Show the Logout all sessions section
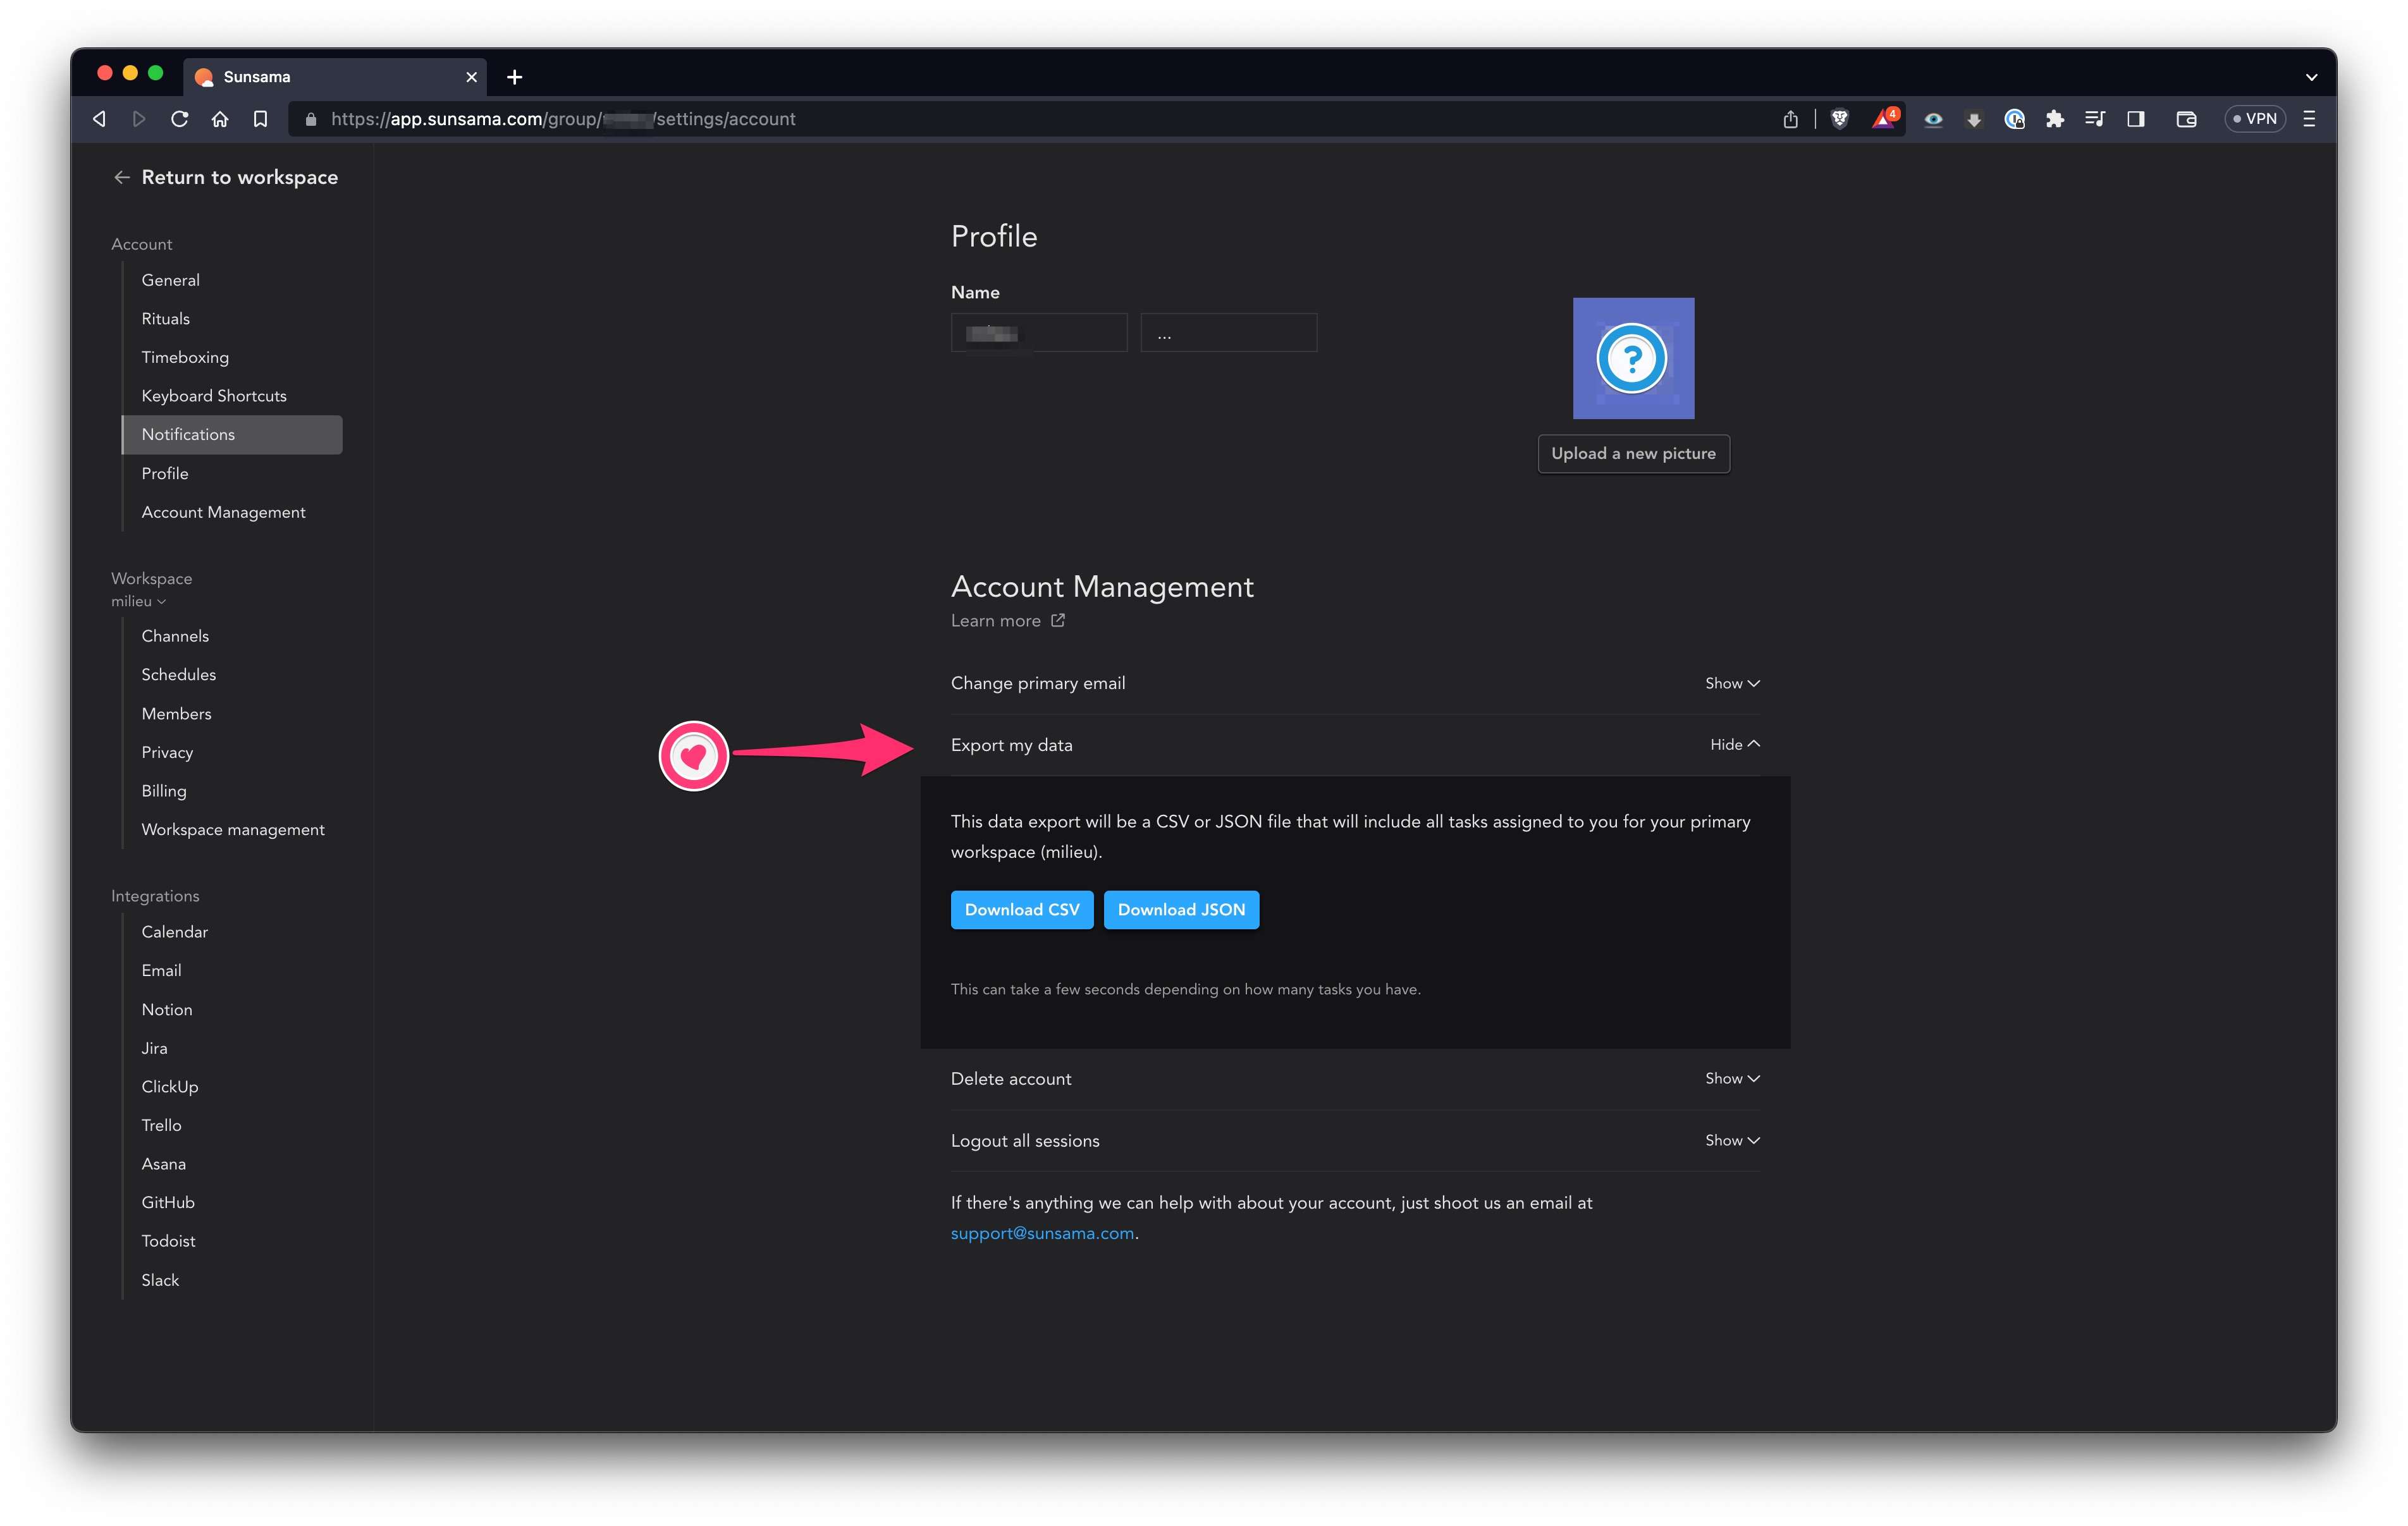The width and height of the screenshot is (2408, 1526). pyautogui.click(x=1732, y=1140)
